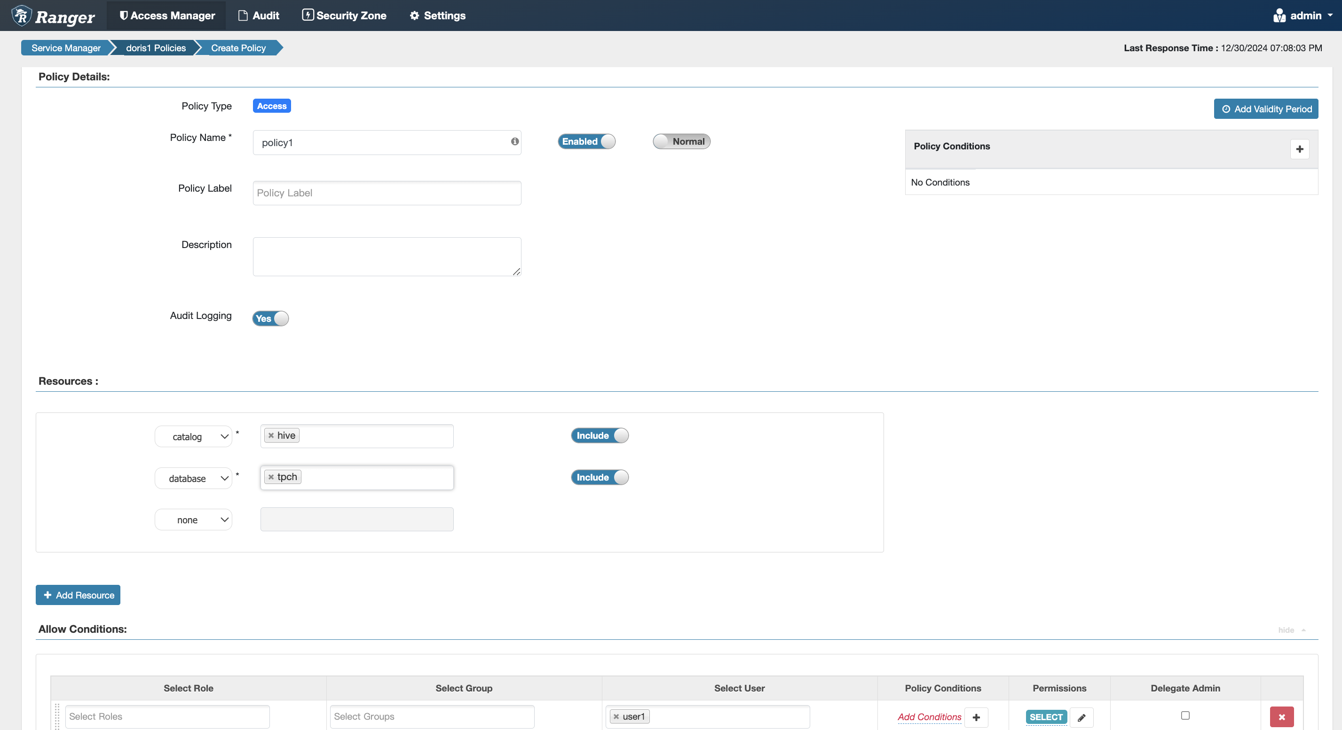Screen dimensions: 1342x730
Task: Disable the Audit Logging toggle
Action: [270, 318]
